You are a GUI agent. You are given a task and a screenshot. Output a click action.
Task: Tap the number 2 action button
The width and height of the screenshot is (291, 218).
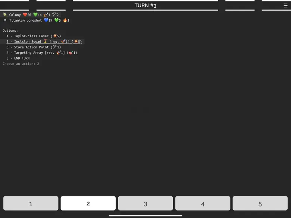pos(88,203)
